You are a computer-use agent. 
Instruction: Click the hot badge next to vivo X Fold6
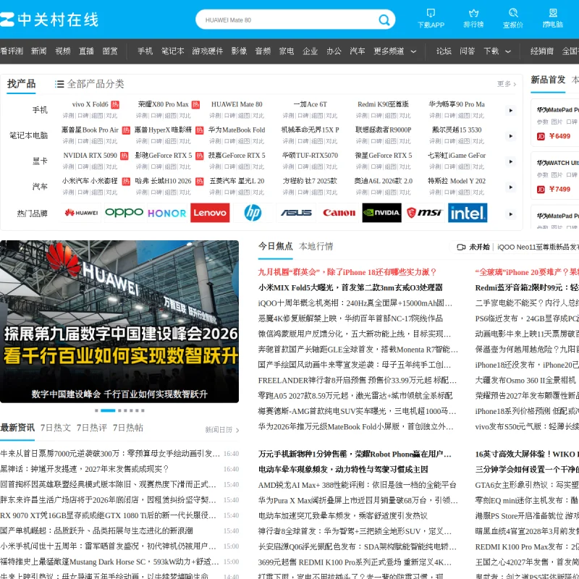click(115, 104)
